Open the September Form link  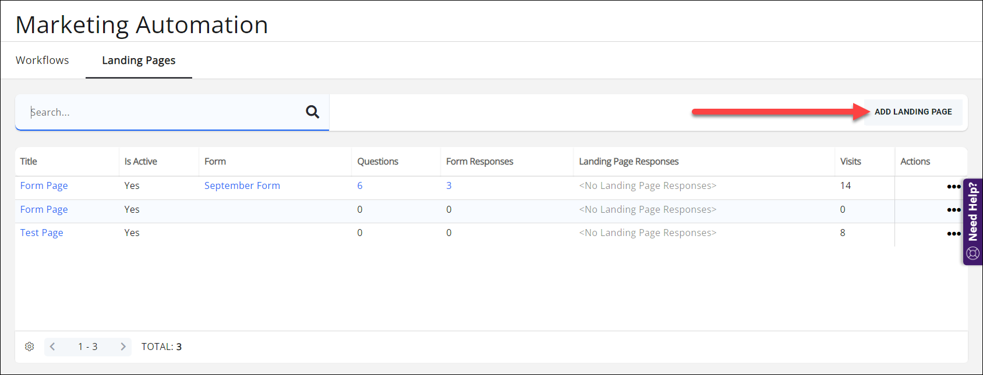[242, 185]
